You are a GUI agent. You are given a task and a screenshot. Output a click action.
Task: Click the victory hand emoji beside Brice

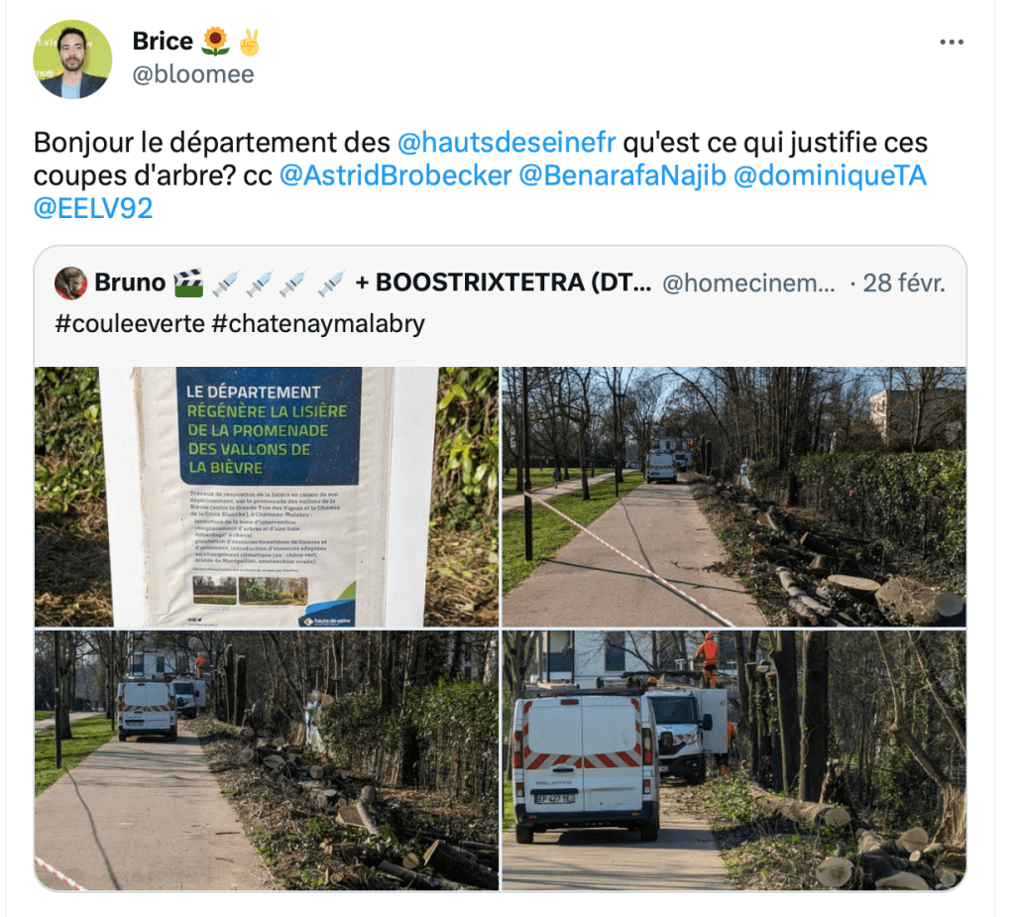tap(250, 42)
